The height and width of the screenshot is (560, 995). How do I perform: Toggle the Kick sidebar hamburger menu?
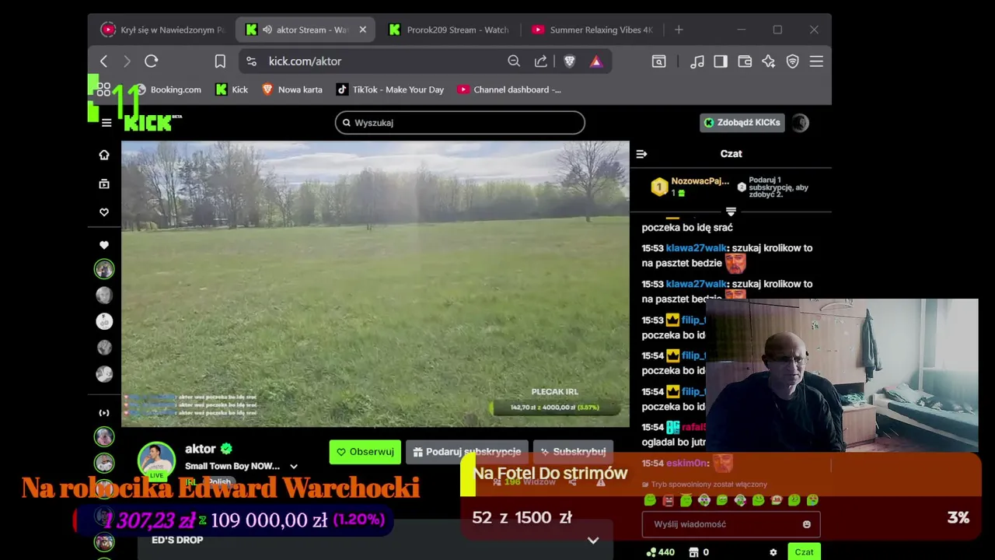coord(106,123)
